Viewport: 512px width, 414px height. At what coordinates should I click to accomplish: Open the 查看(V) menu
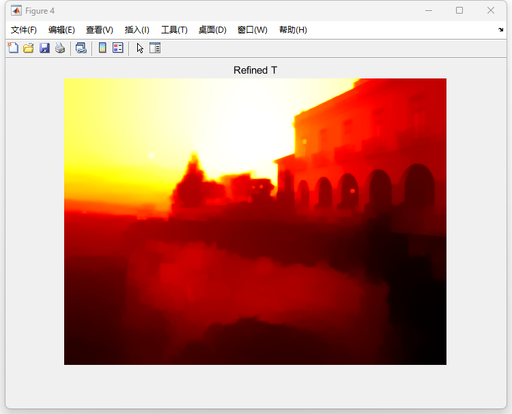point(99,30)
